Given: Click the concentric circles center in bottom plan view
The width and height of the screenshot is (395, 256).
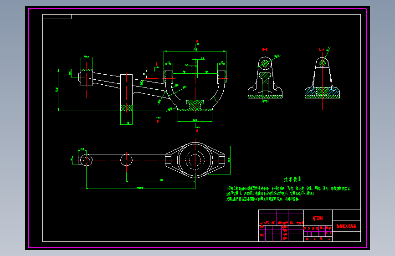Looking at the screenshot, I should click(x=195, y=160).
